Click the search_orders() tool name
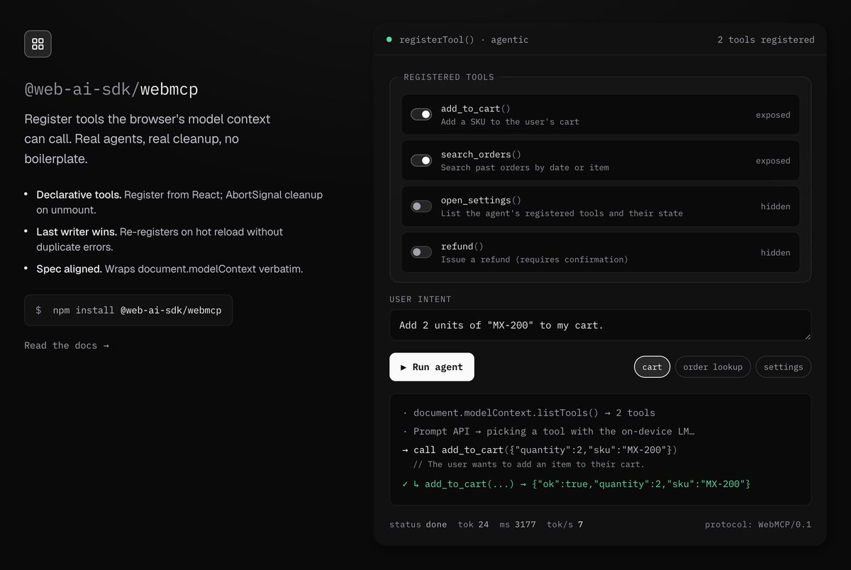This screenshot has height=570, width=851. pyautogui.click(x=481, y=155)
